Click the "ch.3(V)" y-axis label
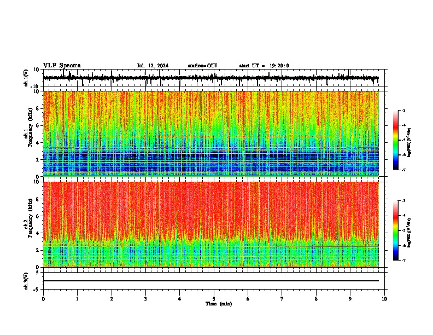Image resolution: width=433 pixels, height=335 pixels. click(26, 281)
